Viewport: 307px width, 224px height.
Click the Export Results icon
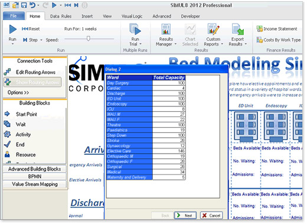pos(238,30)
